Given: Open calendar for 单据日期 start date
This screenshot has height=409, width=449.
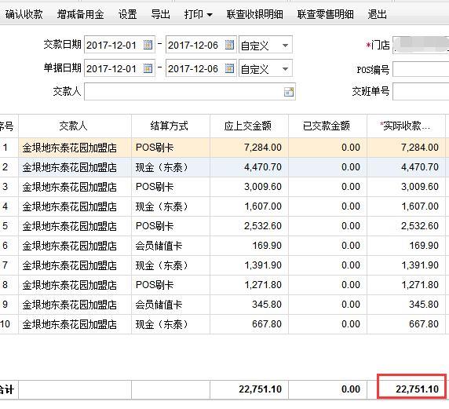Looking at the screenshot, I should tap(148, 68).
